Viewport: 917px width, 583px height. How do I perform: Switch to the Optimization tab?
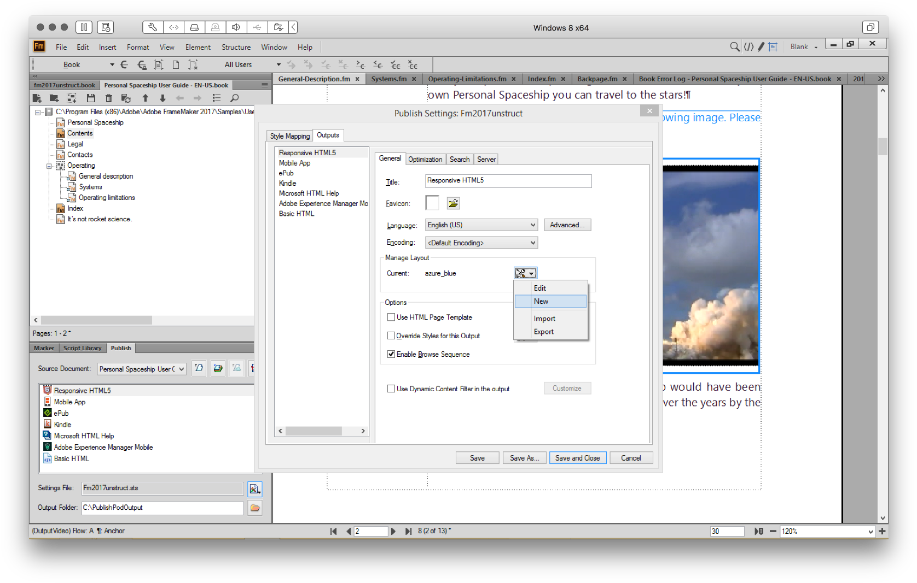[425, 159]
